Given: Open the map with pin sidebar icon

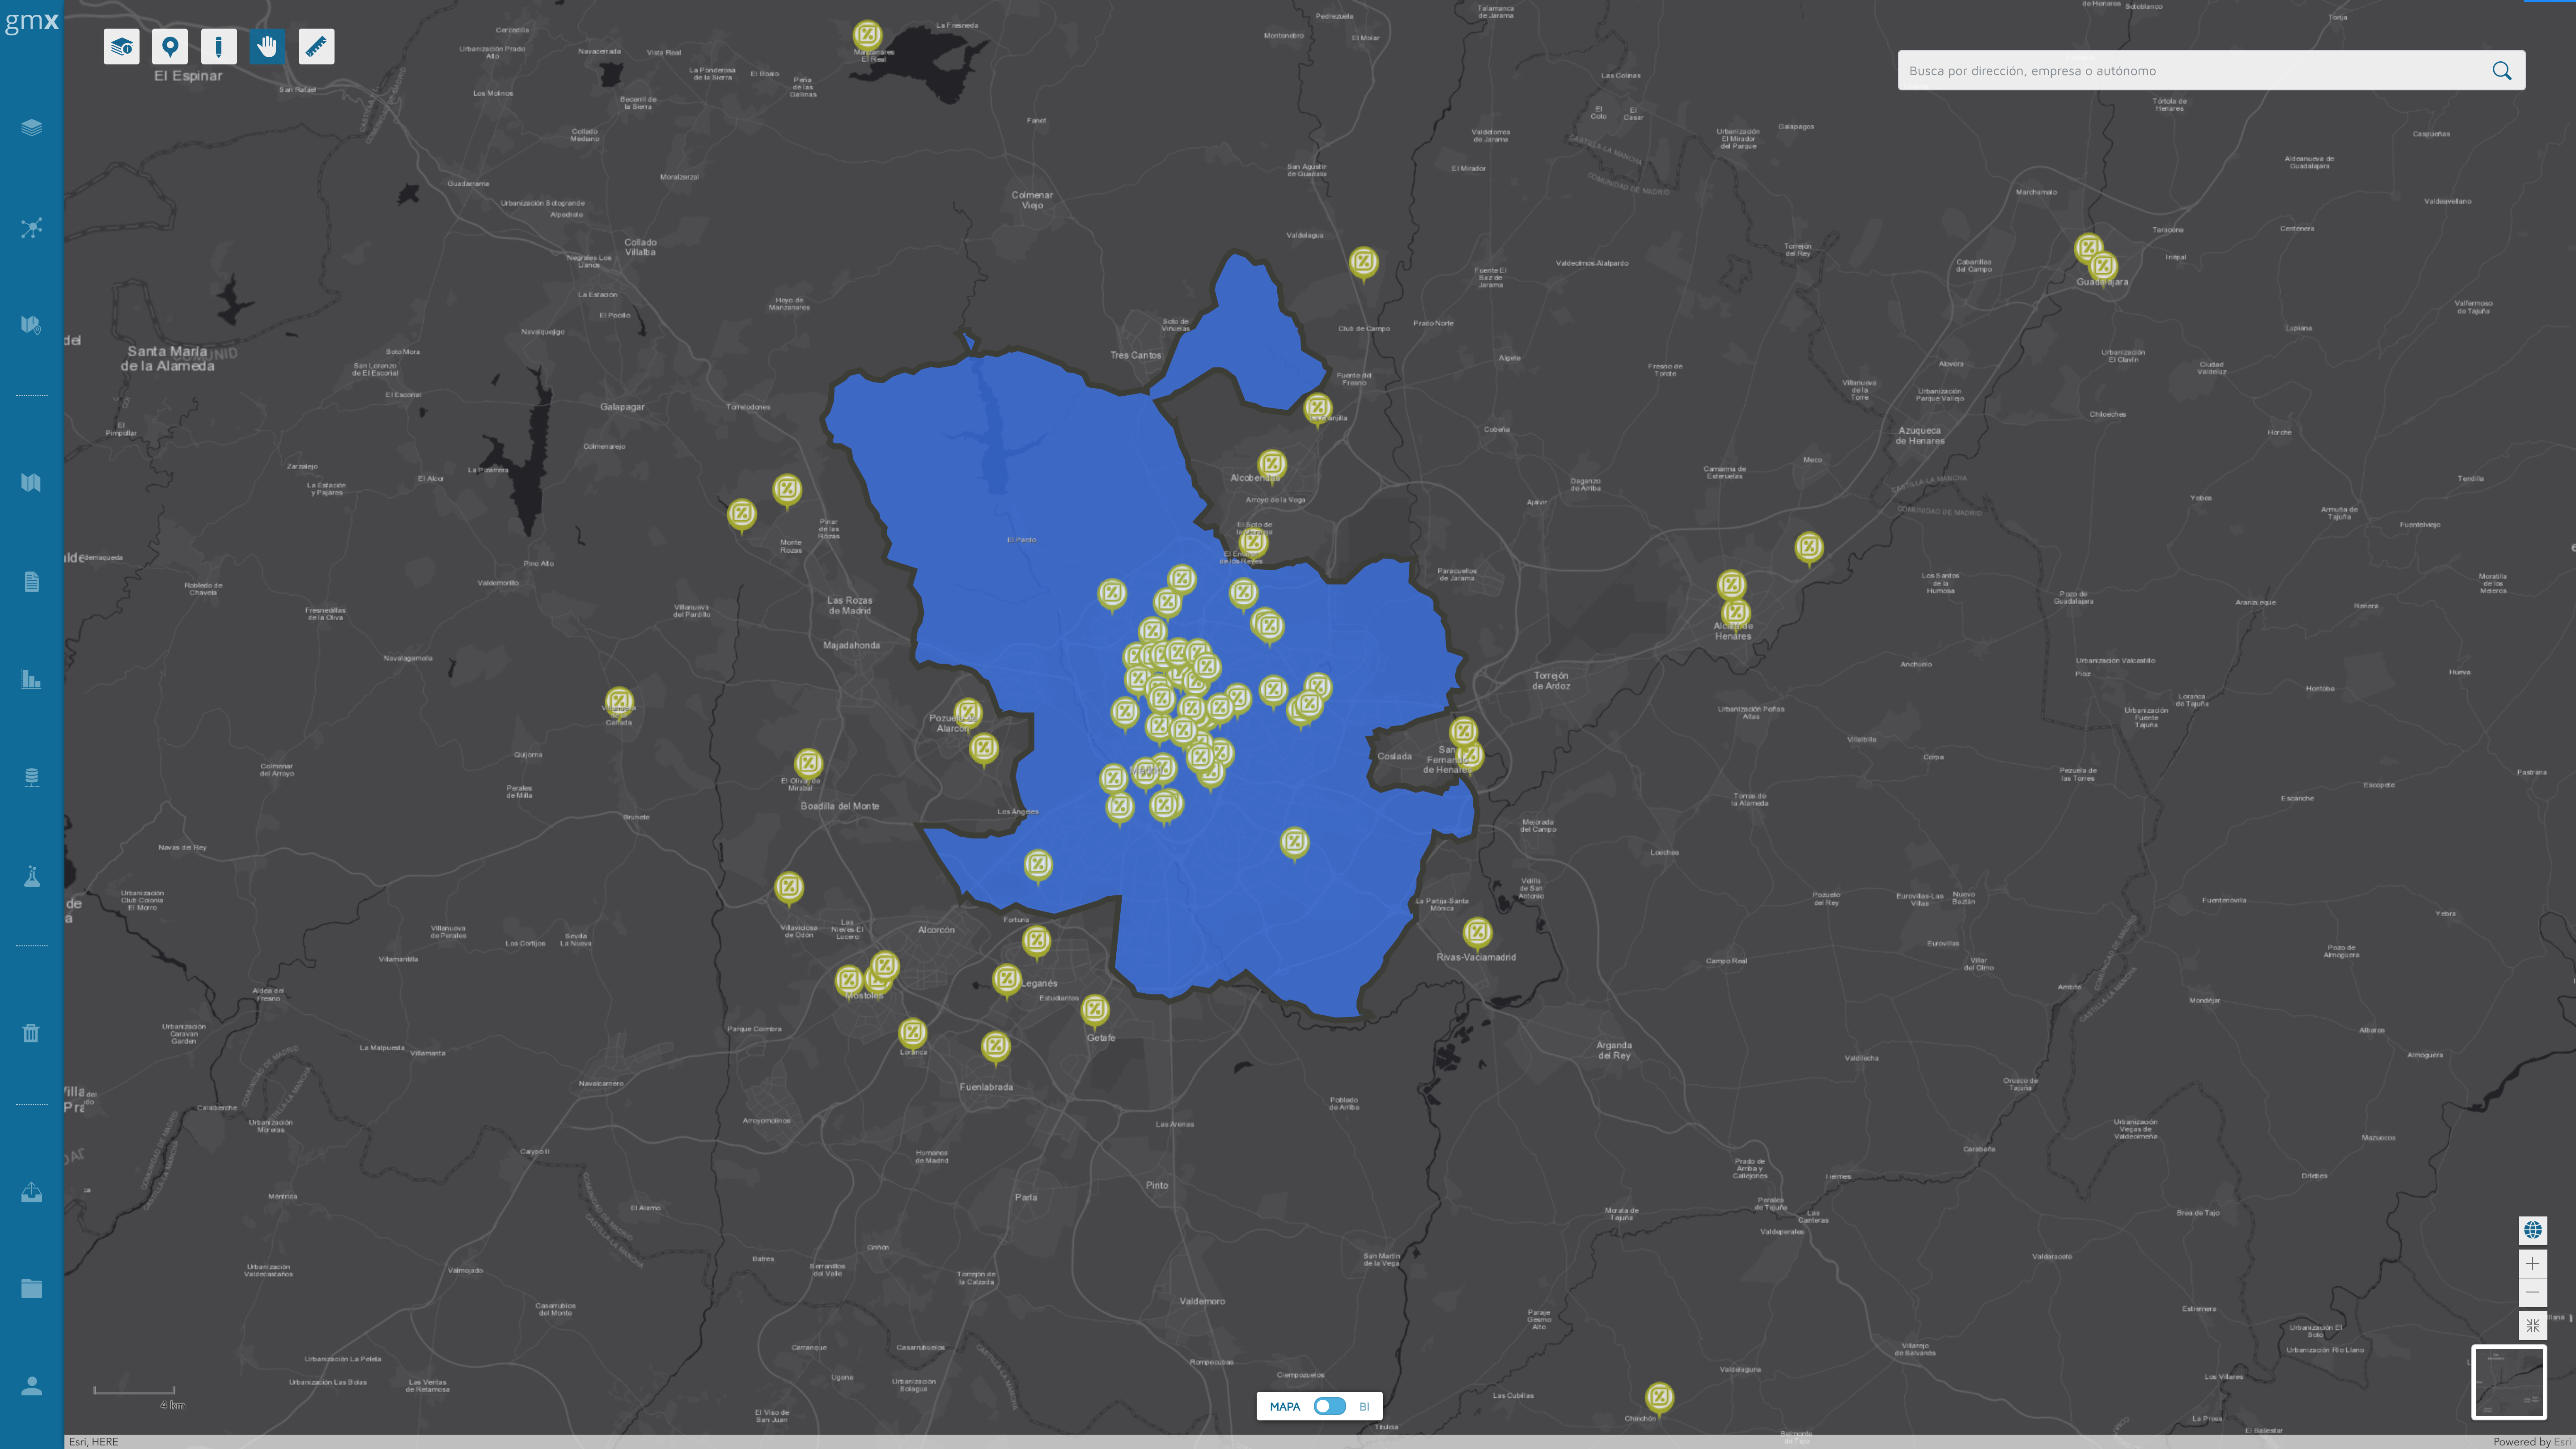Looking at the screenshot, I should point(31,325).
